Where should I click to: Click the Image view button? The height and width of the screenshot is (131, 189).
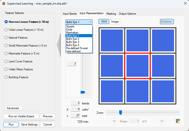[115, 22]
